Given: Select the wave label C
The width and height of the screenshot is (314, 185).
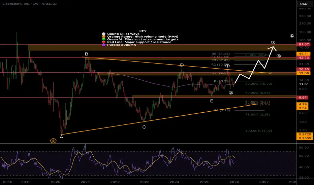Looking at the screenshot, I should click(144, 127).
